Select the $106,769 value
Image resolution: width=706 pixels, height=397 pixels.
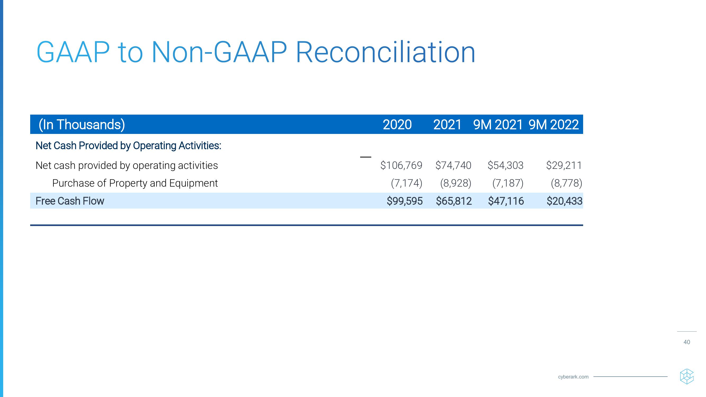pyautogui.click(x=401, y=165)
